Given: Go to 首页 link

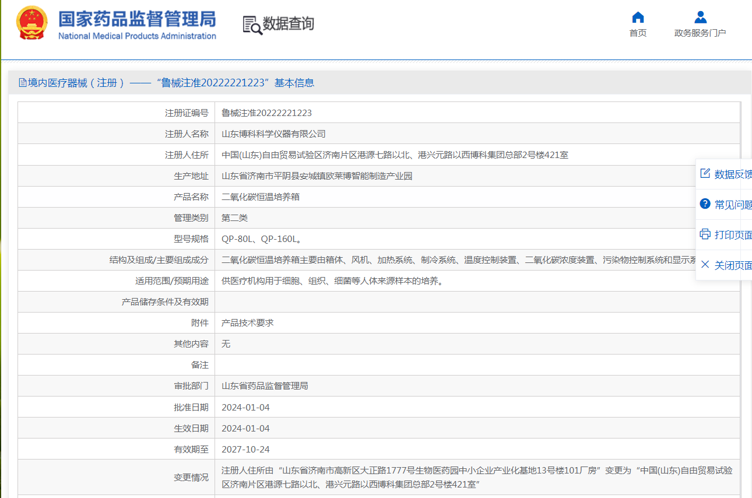Looking at the screenshot, I should (x=638, y=33).
